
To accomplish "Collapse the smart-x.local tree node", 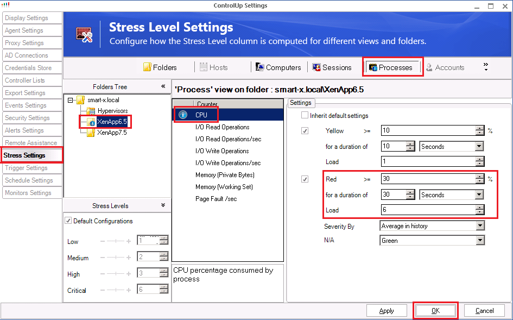I will [x=71, y=100].
